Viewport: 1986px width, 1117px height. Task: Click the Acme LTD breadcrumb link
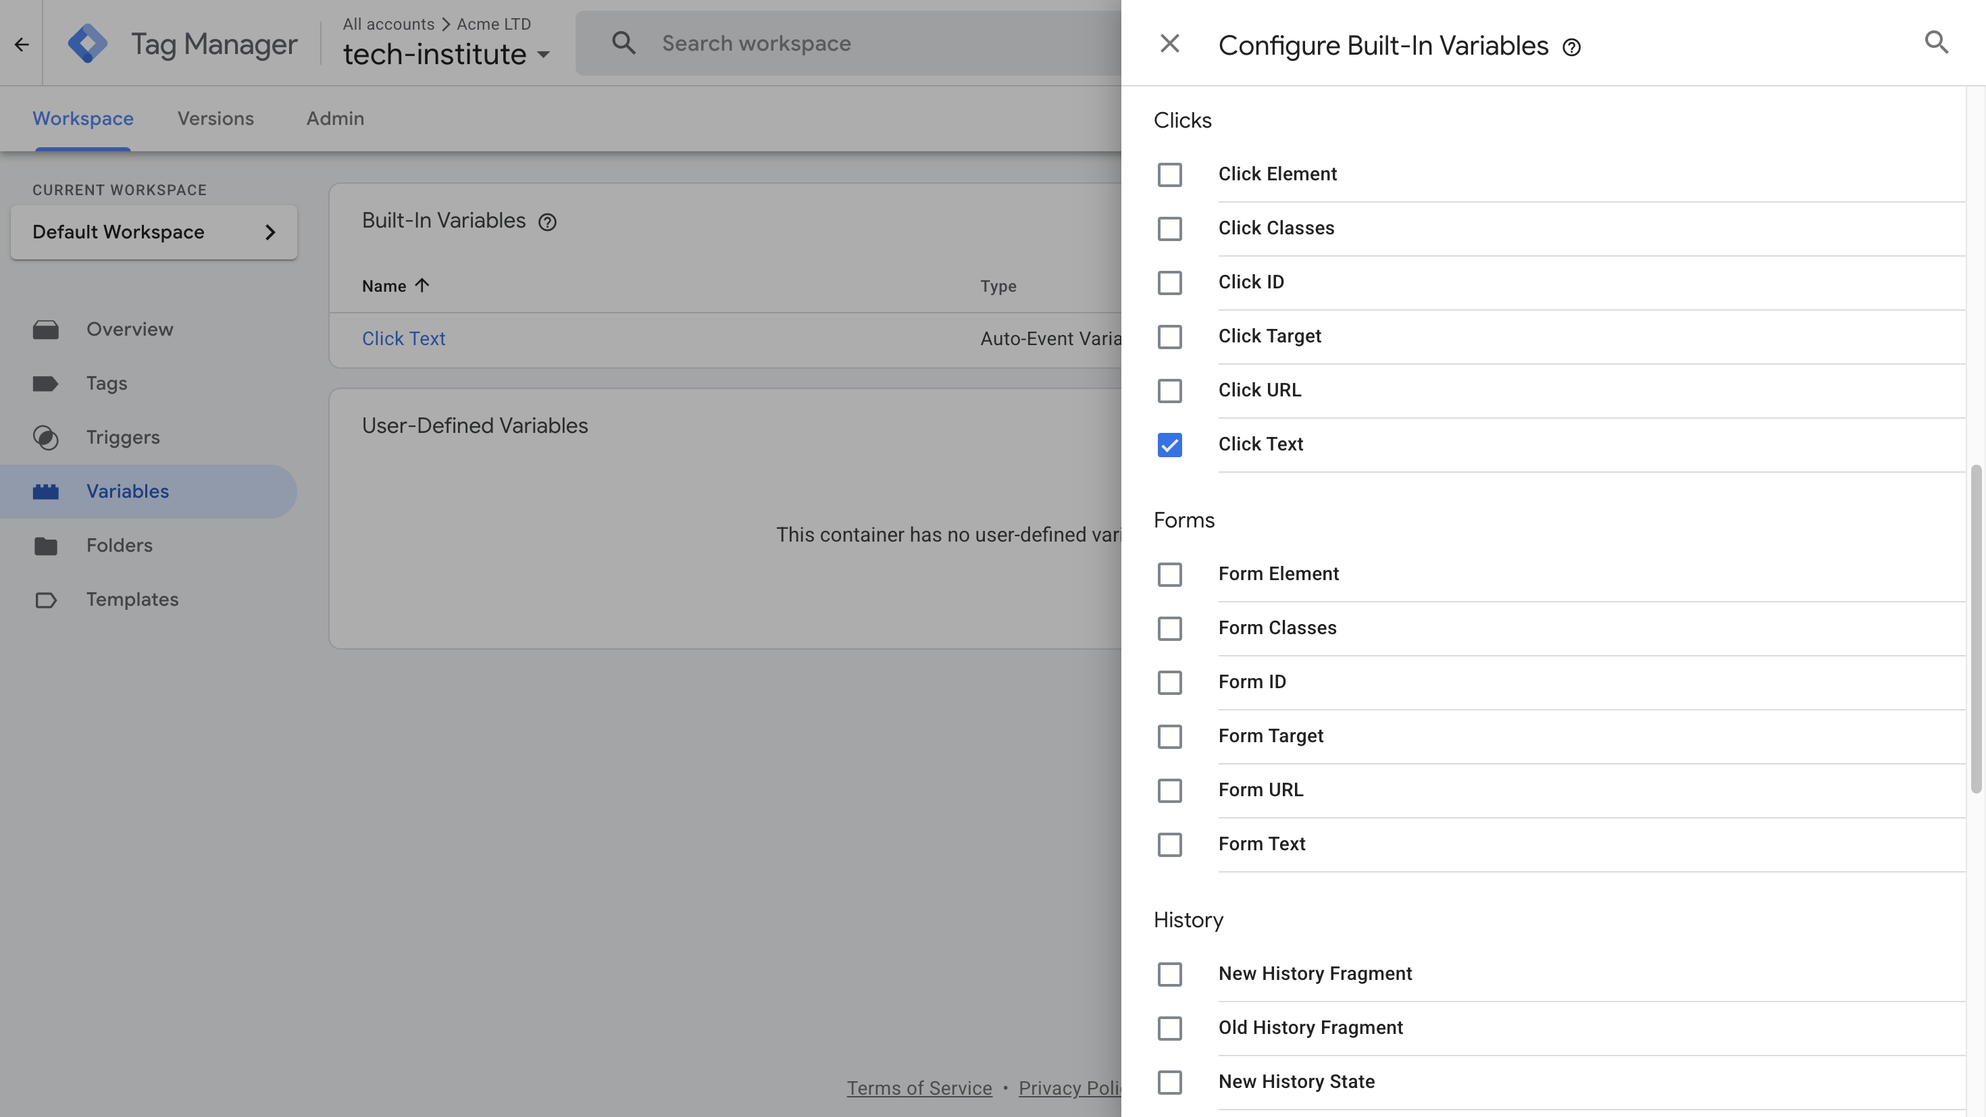pos(493,24)
